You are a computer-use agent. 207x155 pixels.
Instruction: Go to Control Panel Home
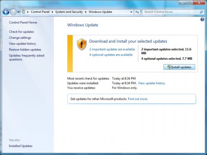pos(23,22)
